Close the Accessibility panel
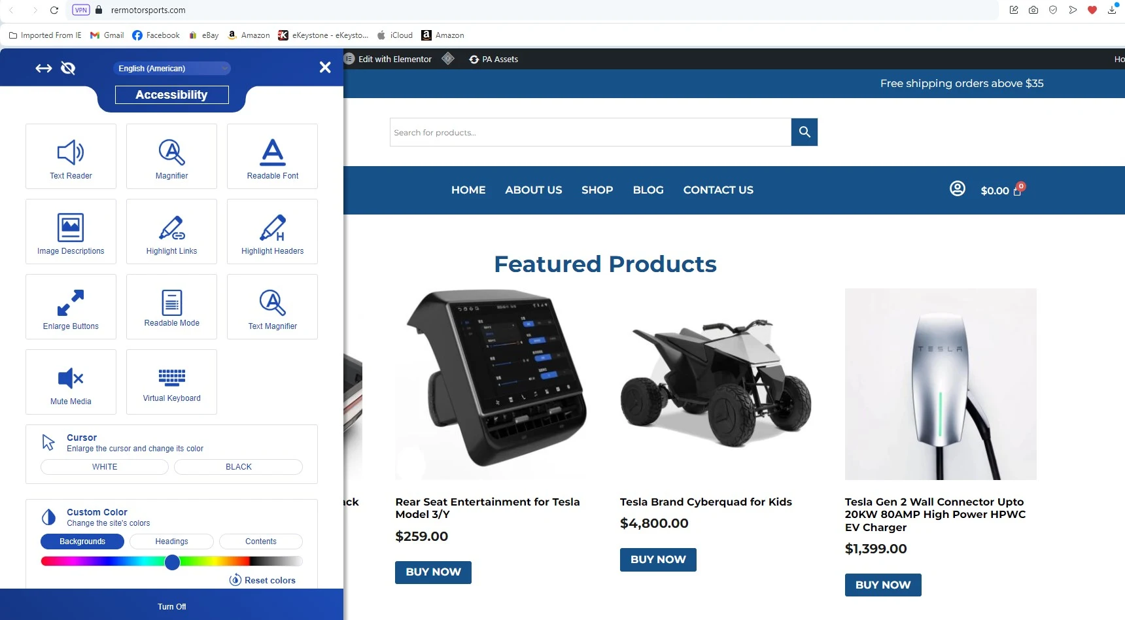The height and width of the screenshot is (620, 1125). point(325,67)
